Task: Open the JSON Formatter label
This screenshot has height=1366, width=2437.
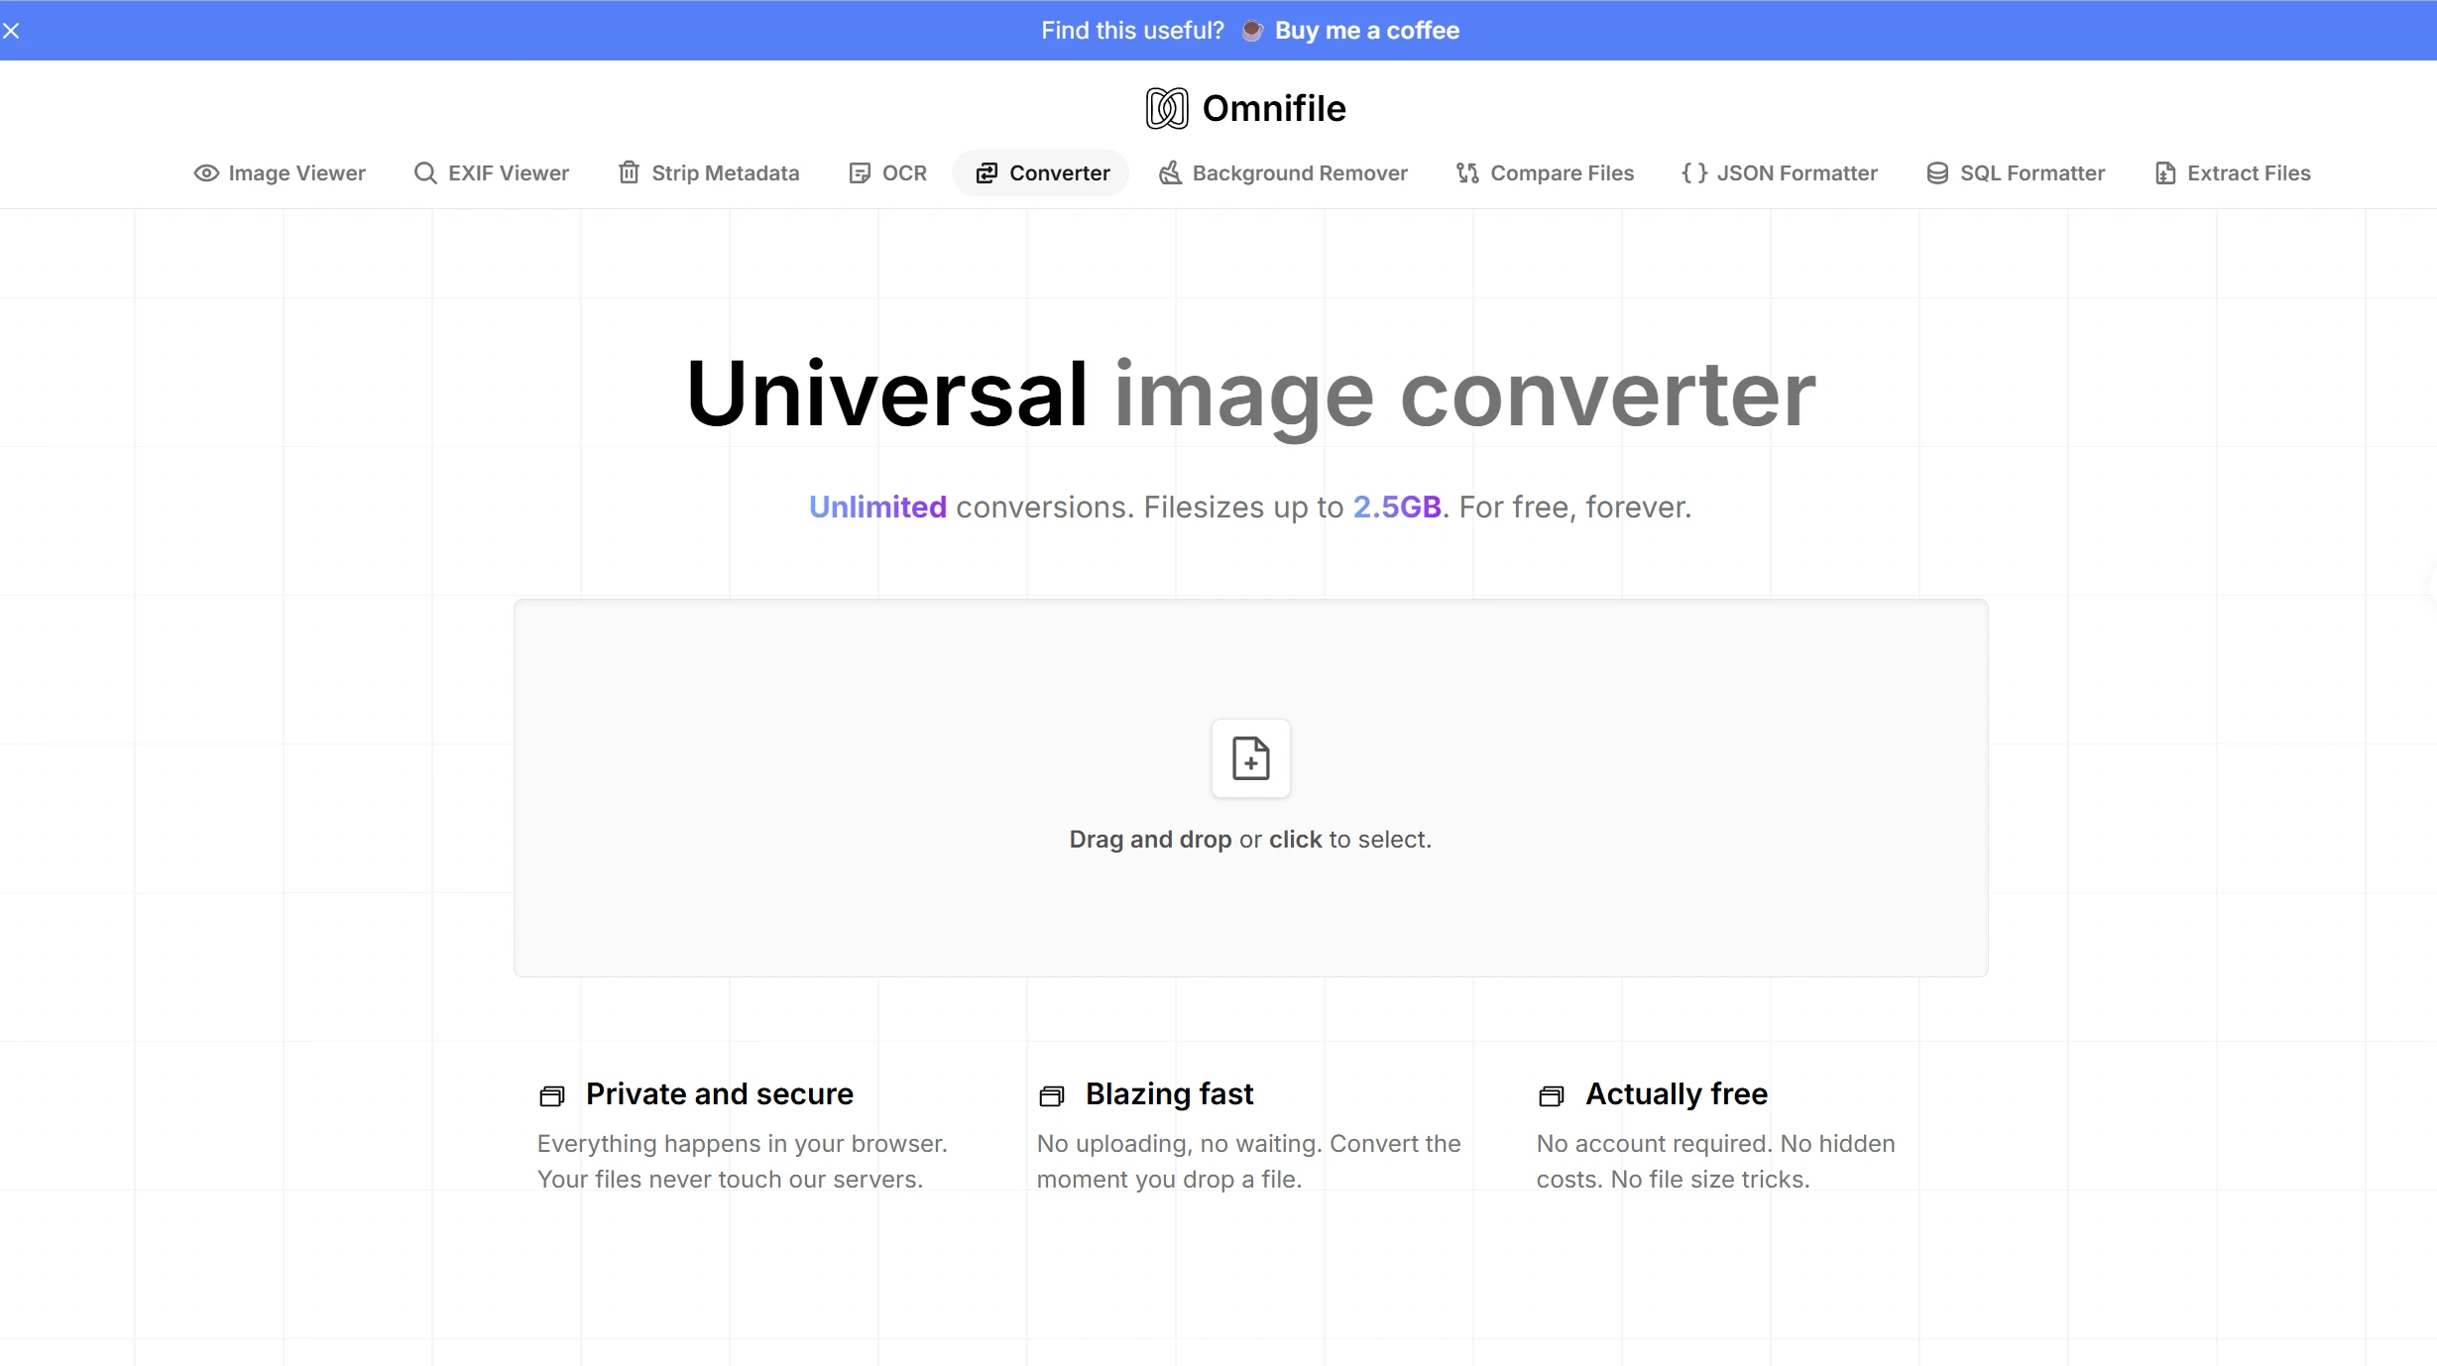Action: tap(1798, 173)
